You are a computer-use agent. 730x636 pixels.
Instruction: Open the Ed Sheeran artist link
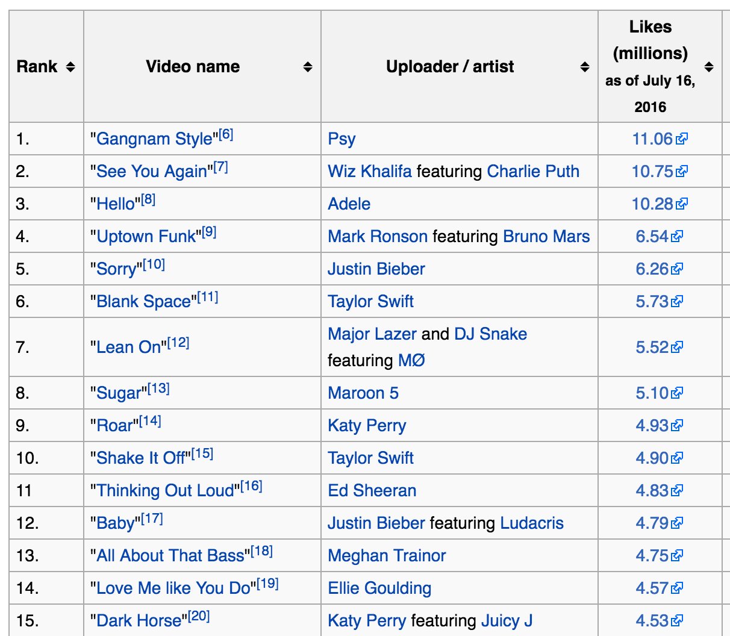[x=372, y=491]
